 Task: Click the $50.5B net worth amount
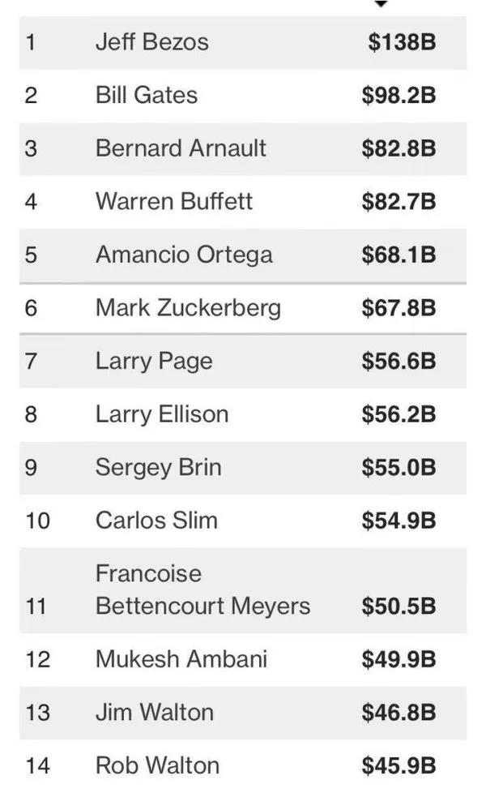(399, 607)
